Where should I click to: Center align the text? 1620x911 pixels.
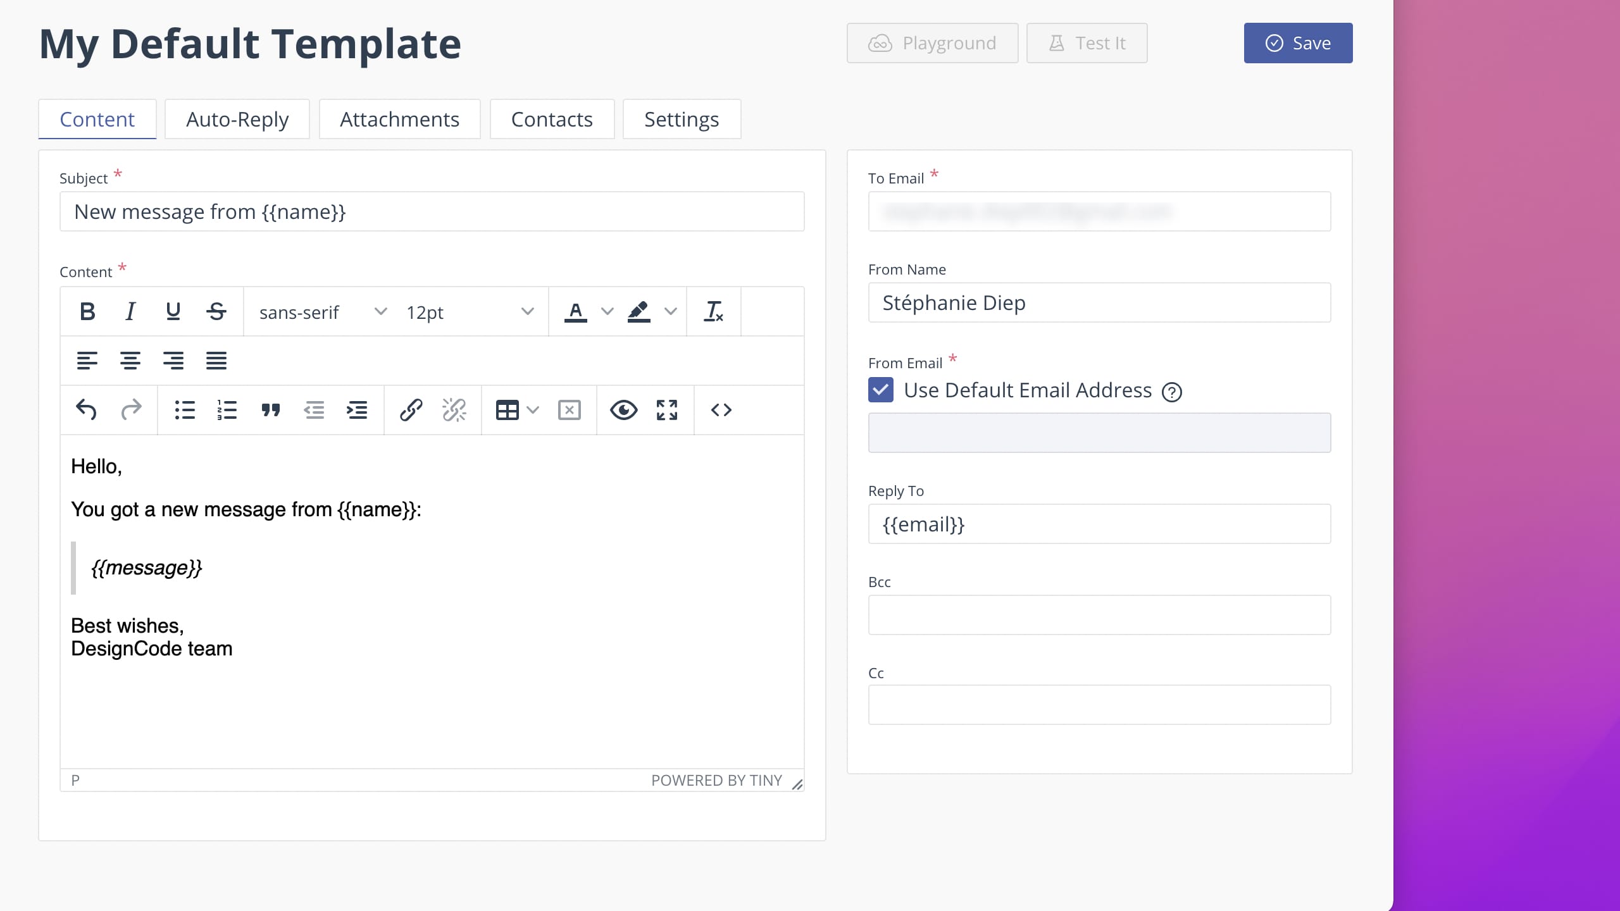click(130, 361)
